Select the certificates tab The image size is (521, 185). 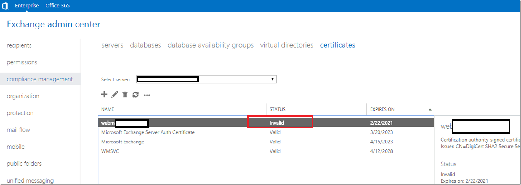pyautogui.click(x=337, y=45)
